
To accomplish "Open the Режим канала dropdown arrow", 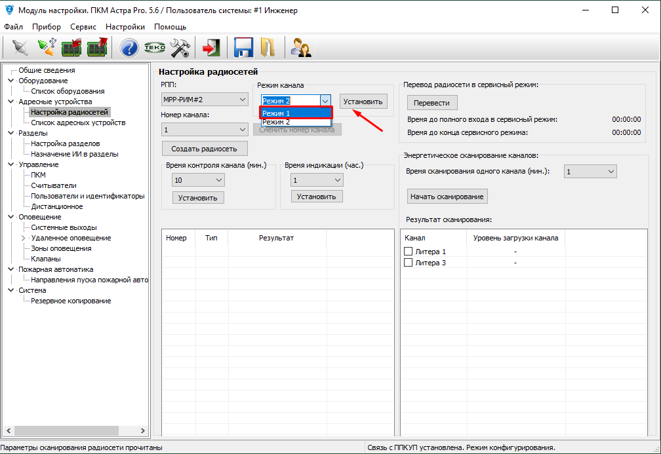I will pos(325,101).
